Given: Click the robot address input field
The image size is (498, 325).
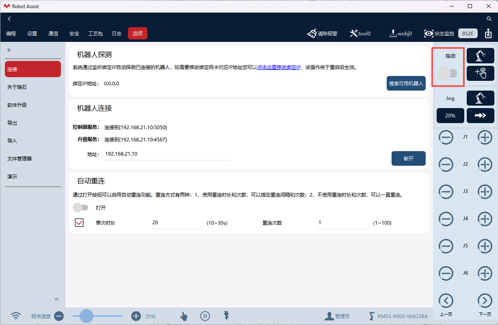Looking at the screenshot, I should tap(167, 154).
